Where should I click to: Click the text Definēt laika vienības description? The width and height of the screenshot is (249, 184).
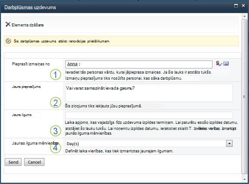click(119, 151)
